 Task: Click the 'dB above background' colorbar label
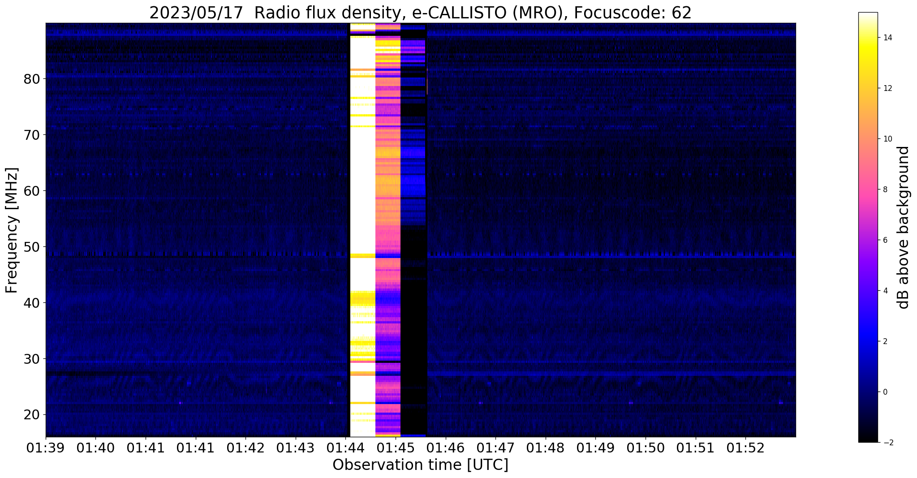pos(904,227)
